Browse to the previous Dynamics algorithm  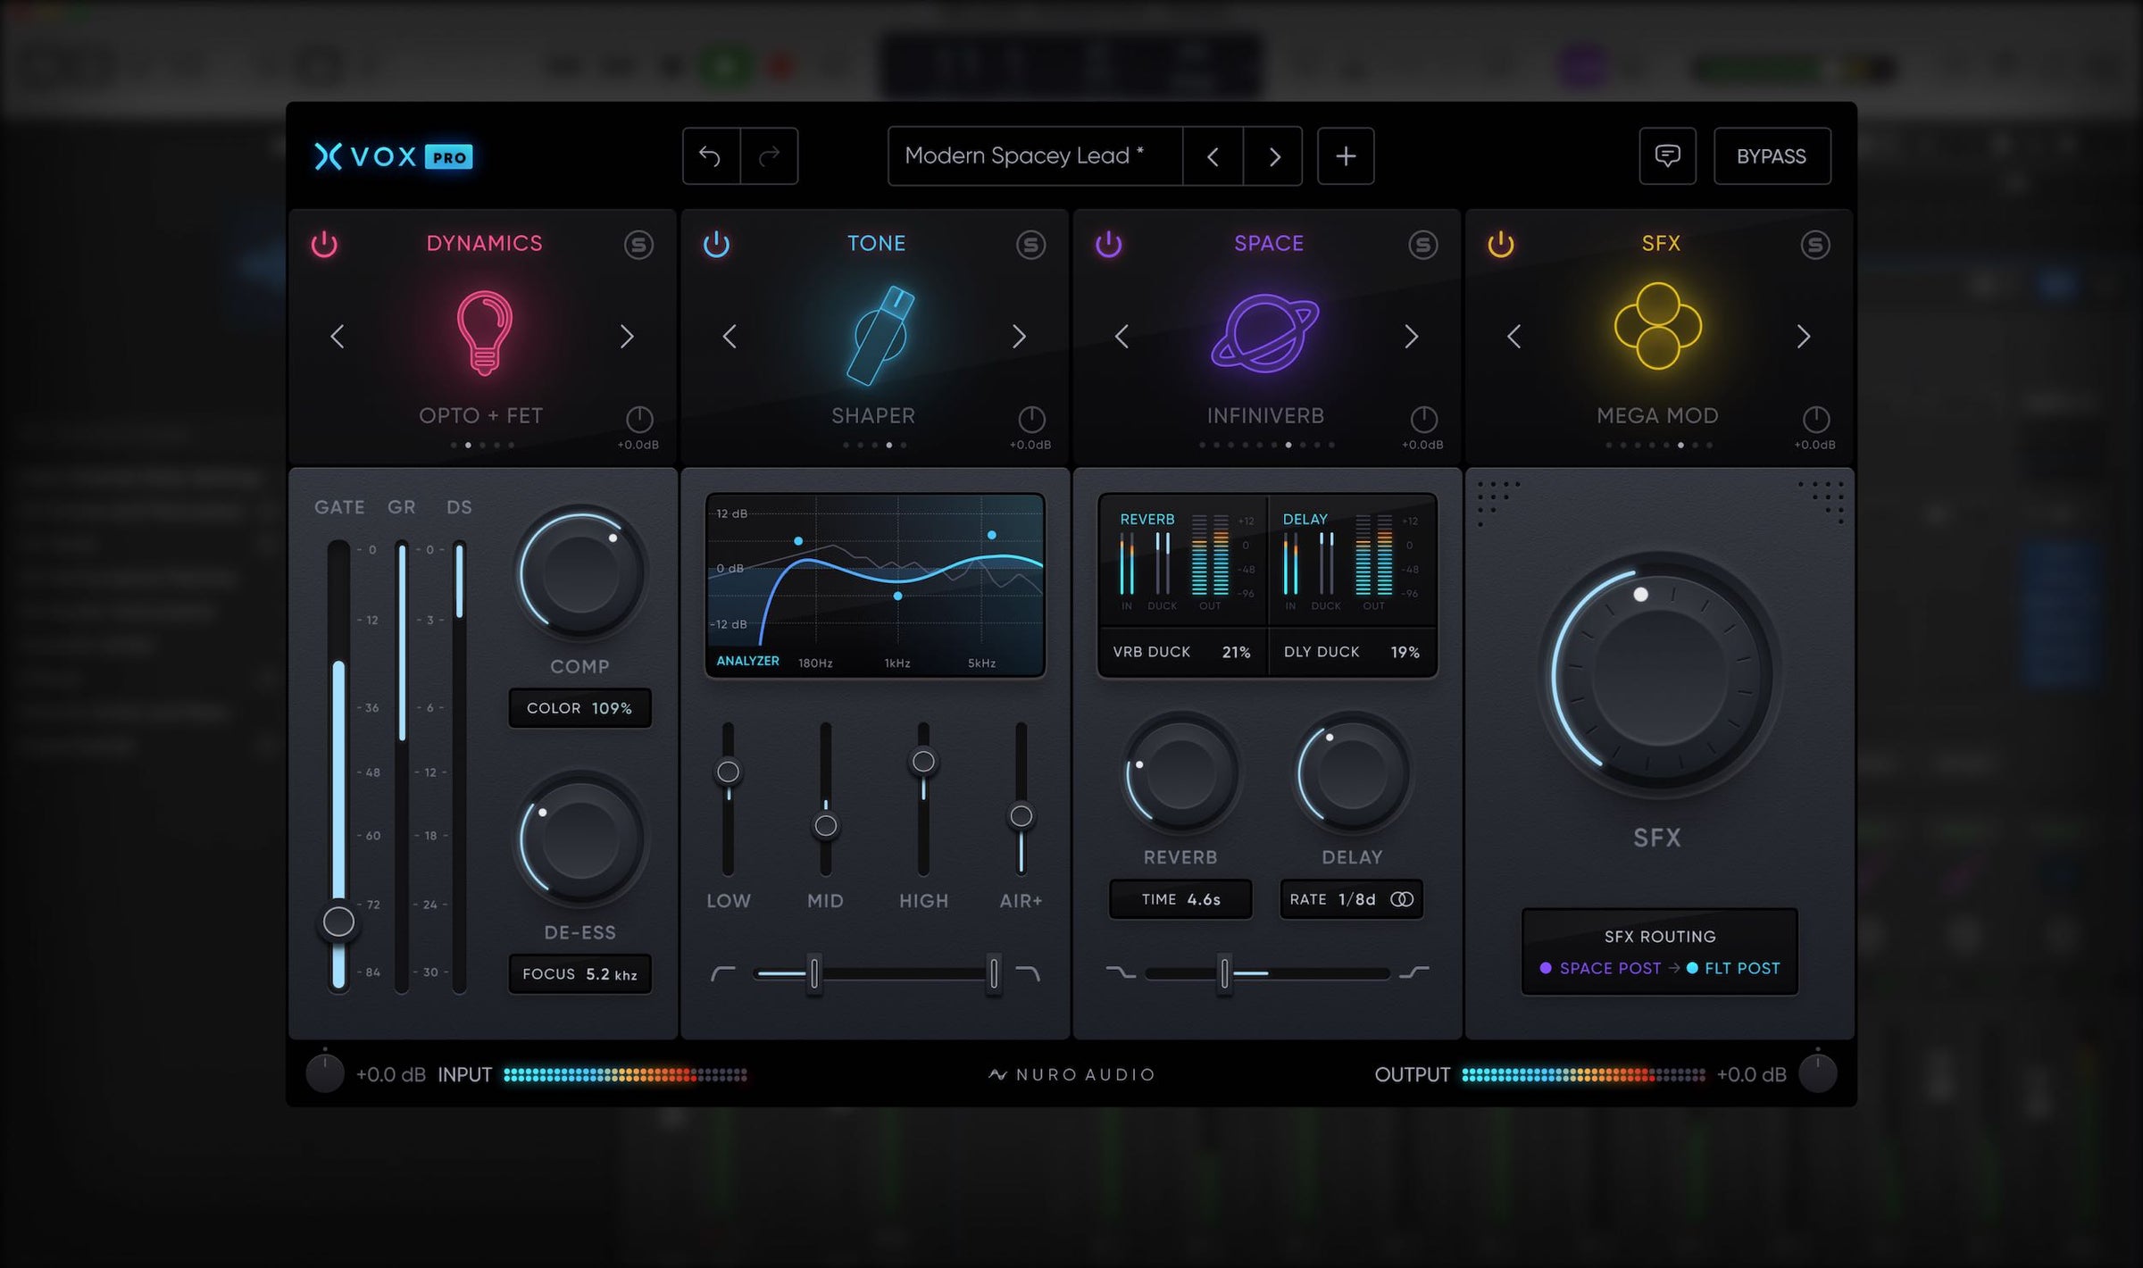click(x=338, y=338)
